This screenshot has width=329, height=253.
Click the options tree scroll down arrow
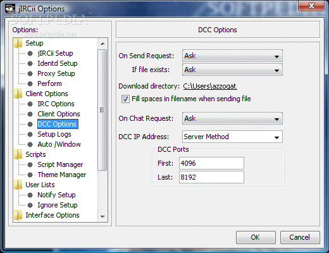102,216
